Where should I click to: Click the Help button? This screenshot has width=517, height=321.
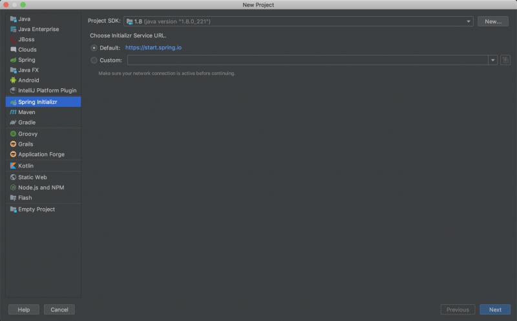click(x=24, y=309)
